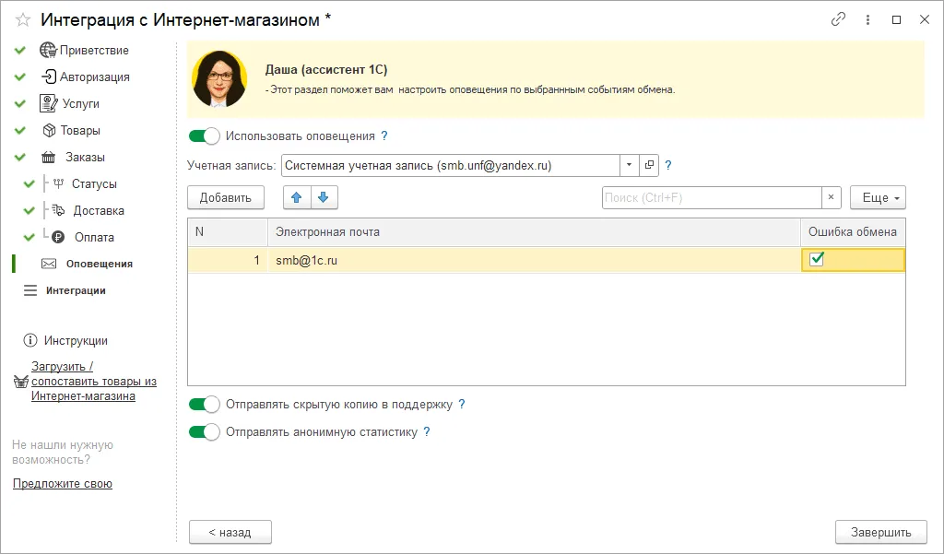
Task: Go to the 'Товары' section
Action: (80, 131)
